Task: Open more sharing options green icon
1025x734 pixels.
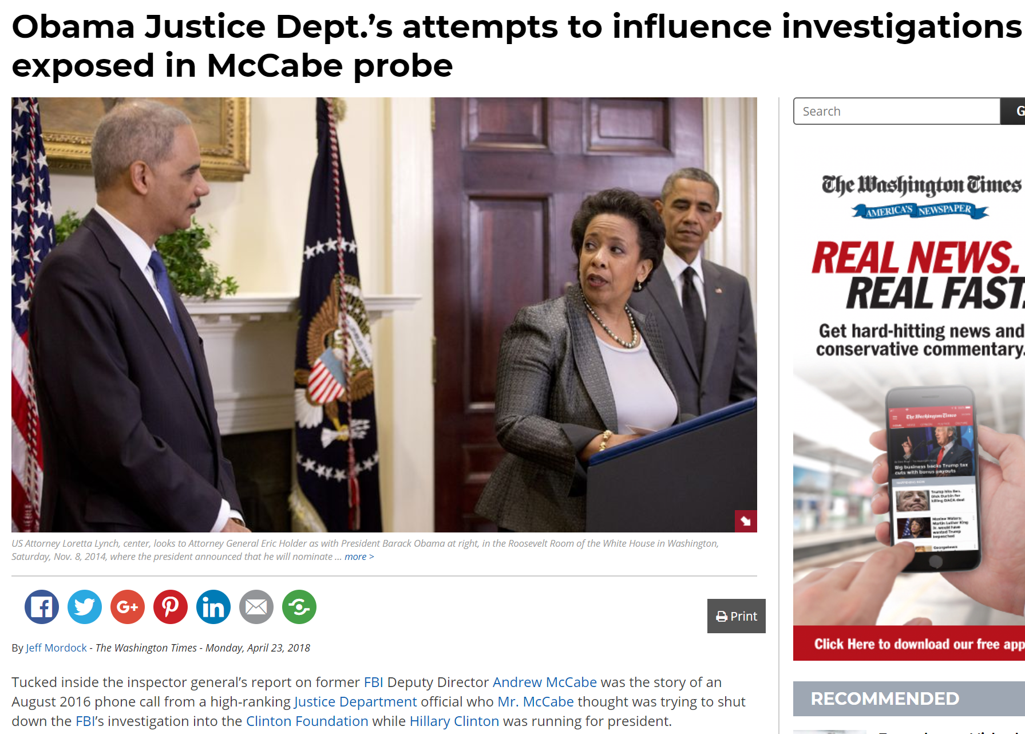Action: [299, 607]
